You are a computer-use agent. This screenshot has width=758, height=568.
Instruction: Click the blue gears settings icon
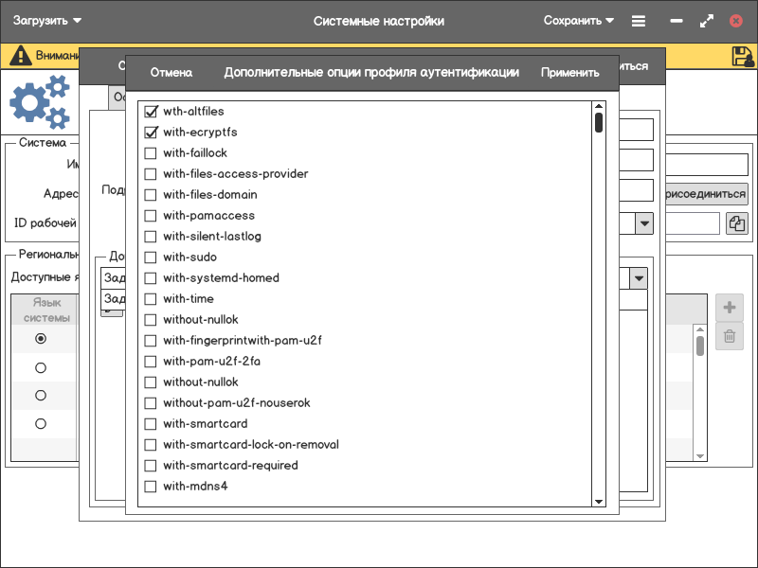click(40, 102)
